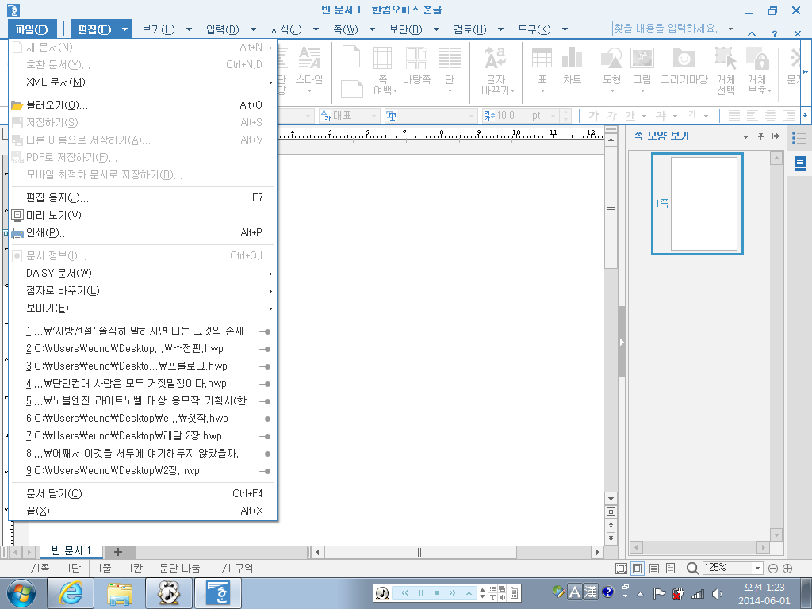Click the printer icon for 인쇄(P)

pyautogui.click(x=17, y=233)
